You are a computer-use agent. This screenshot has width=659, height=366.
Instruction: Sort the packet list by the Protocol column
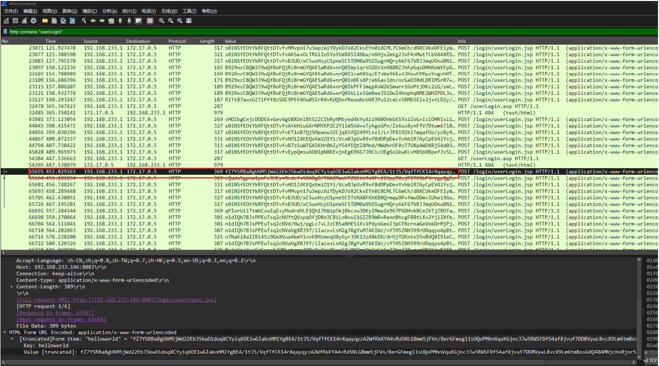point(183,41)
